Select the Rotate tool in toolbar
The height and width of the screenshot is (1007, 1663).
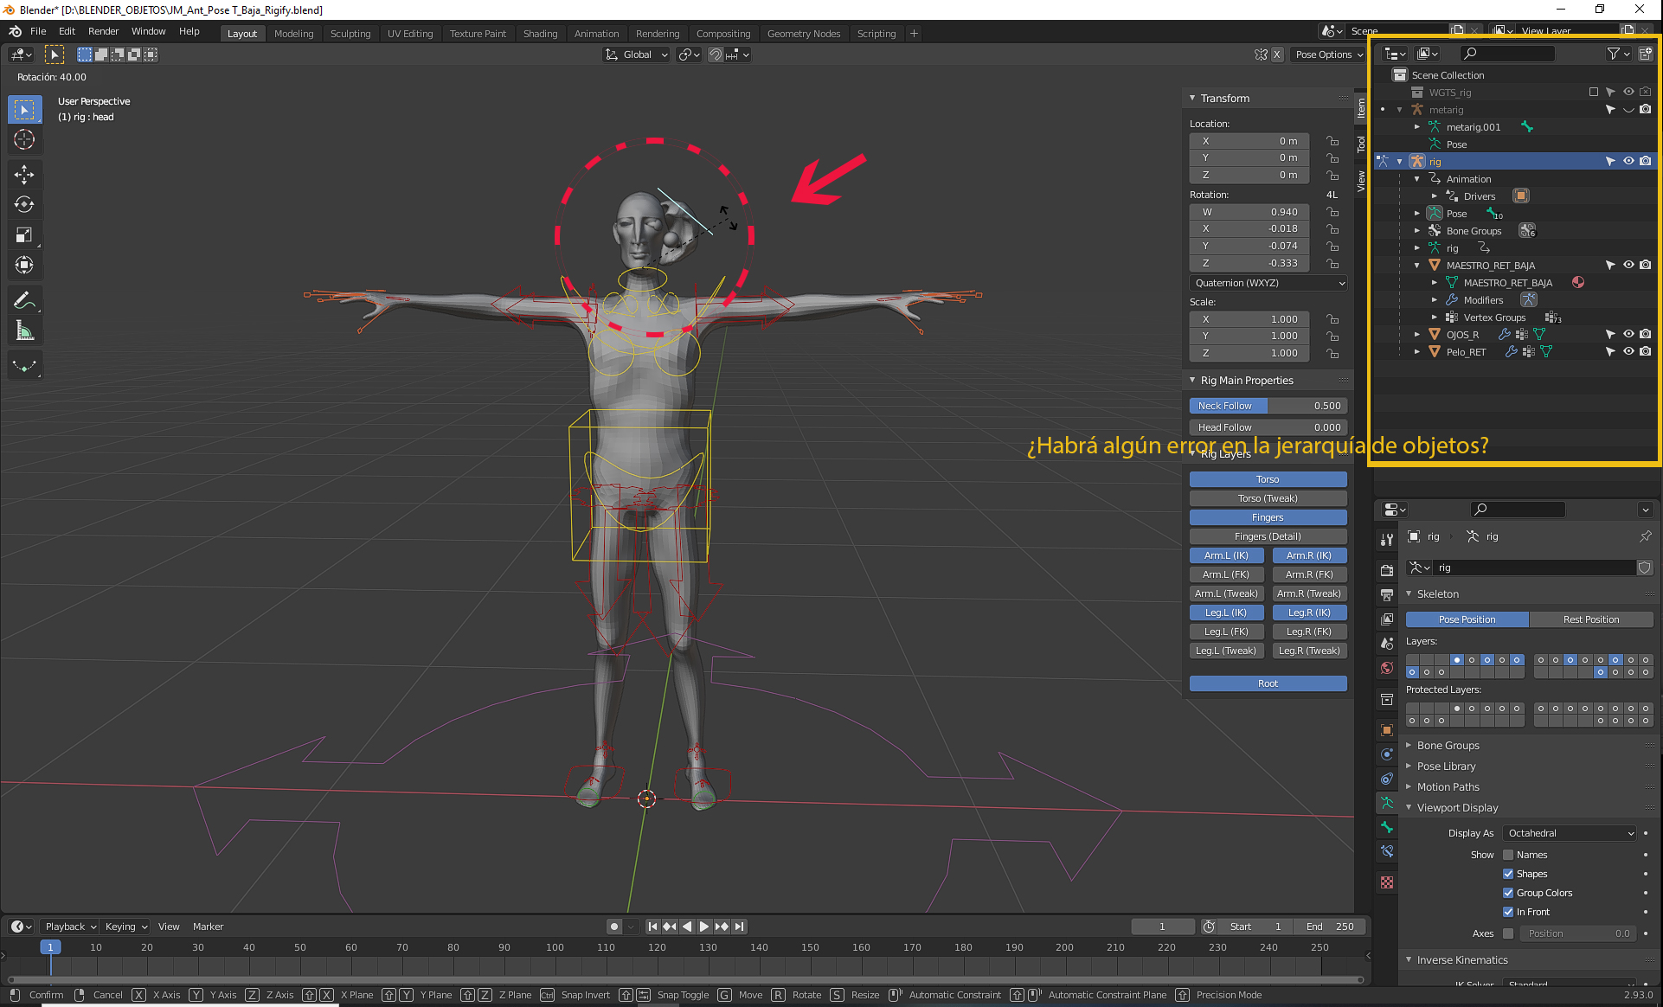click(x=24, y=205)
